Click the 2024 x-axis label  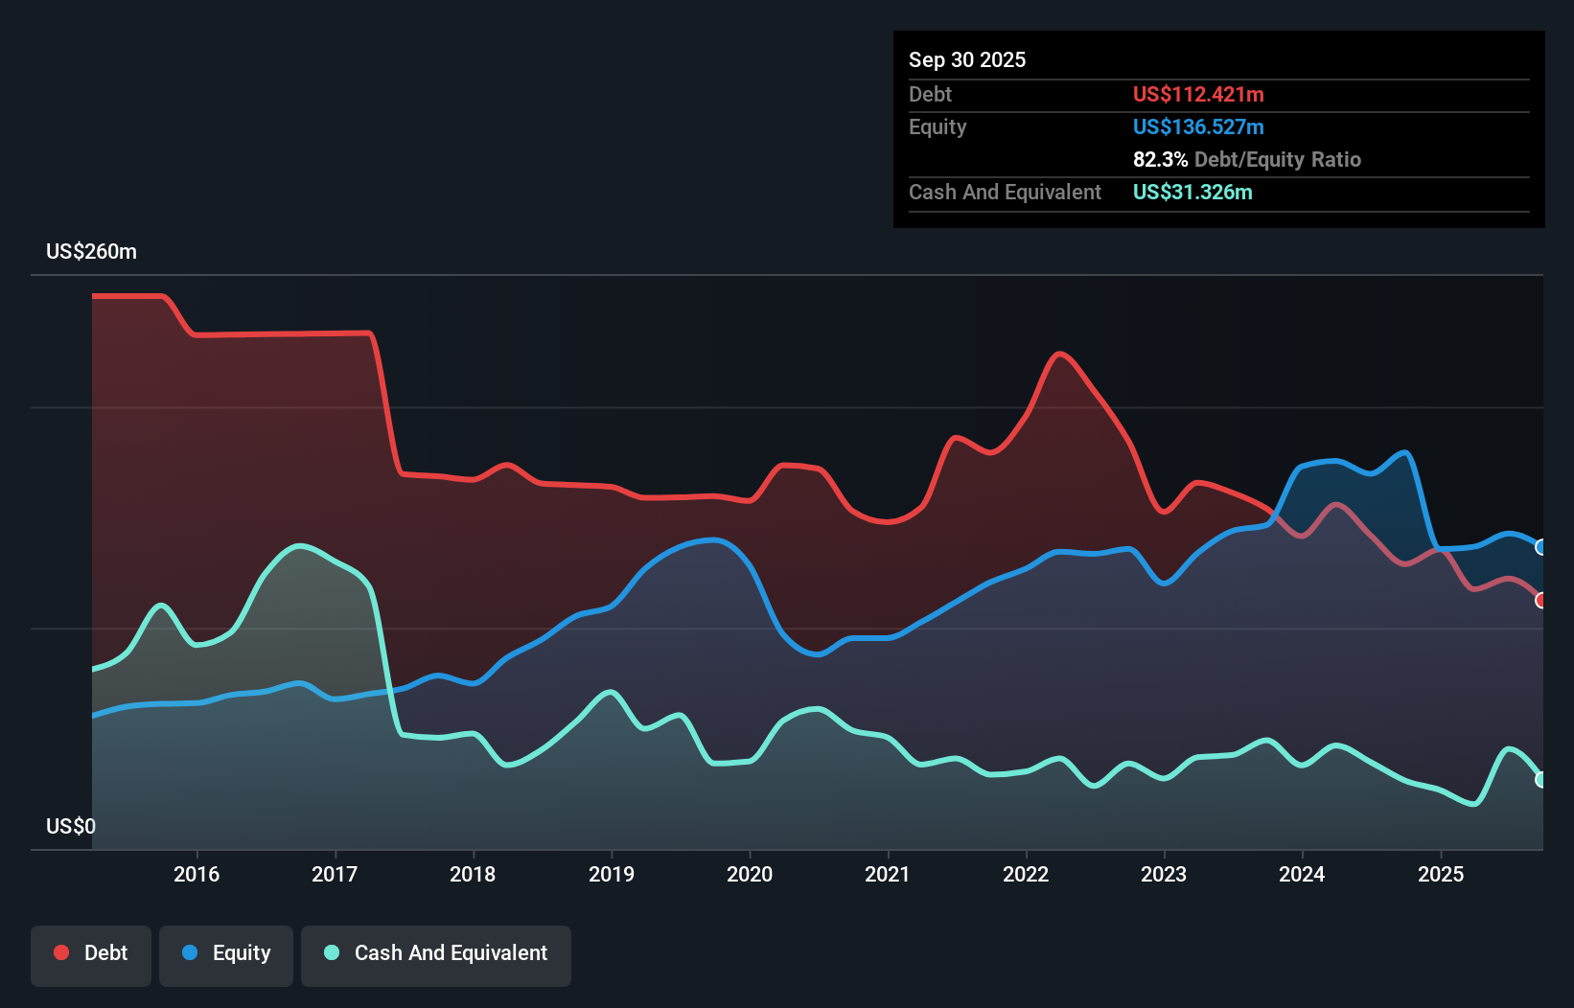point(1302,874)
